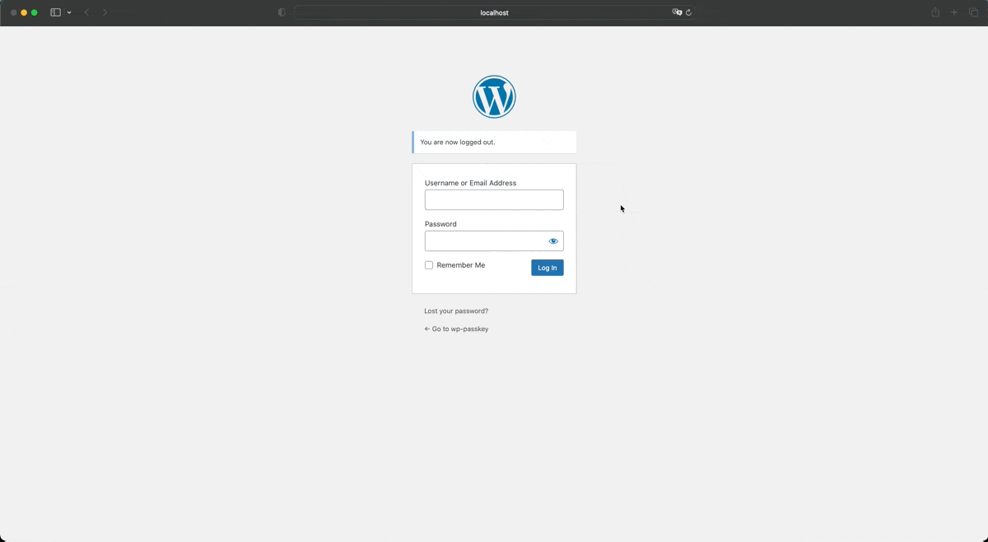Screen dimensions: 988x542
Task: Show password using the eye icon
Action: point(553,241)
